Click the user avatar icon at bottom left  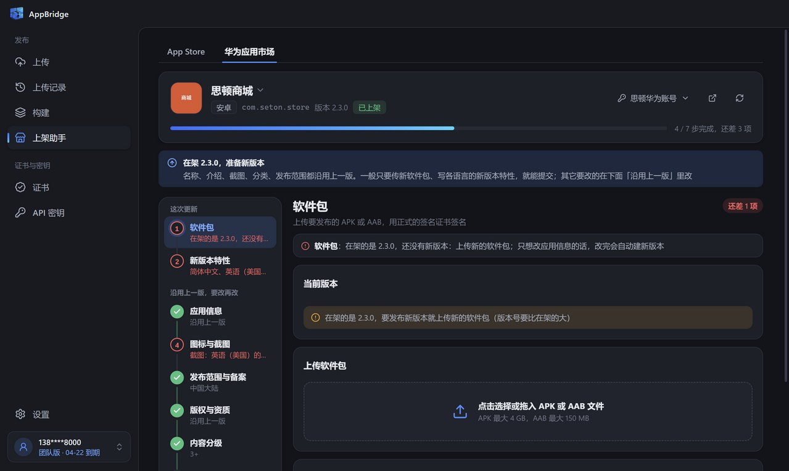(23, 447)
